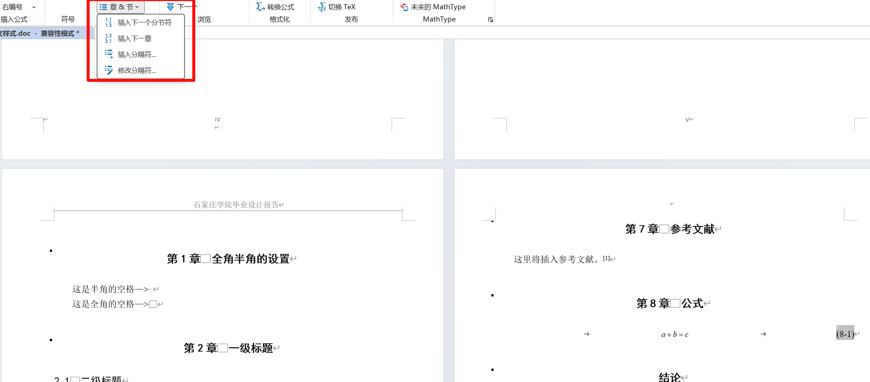Viewport: 870px width, 382px height.
Task: Open the MathType group dialog launcher
Action: (490, 20)
